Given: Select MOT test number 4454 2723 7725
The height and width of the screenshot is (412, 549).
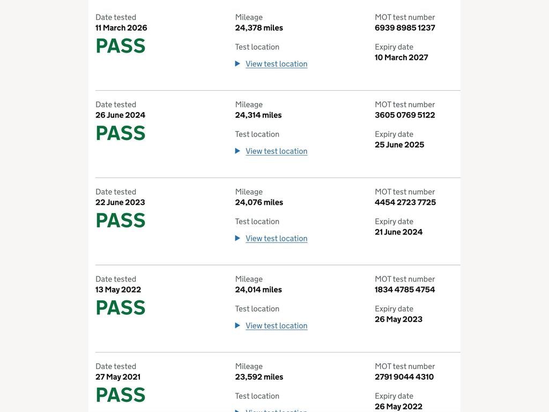Looking at the screenshot, I should point(405,202).
